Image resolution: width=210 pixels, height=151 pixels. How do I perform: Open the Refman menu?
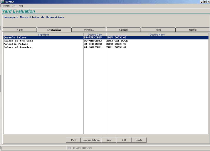pos(6,6)
